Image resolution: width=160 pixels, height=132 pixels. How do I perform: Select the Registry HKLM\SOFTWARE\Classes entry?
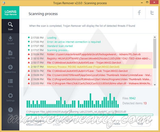[99, 59]
